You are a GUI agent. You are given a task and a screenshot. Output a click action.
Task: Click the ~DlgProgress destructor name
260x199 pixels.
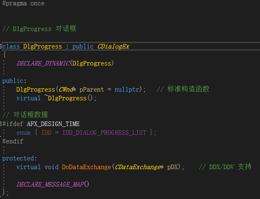point(66,98)
